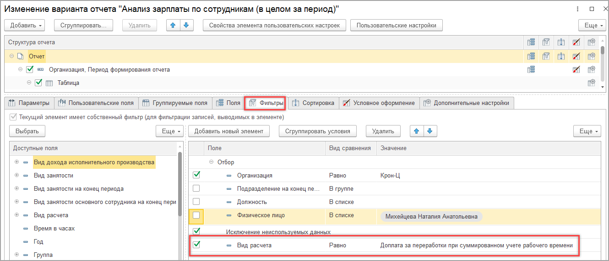Click conditional formatting icon in Отчет row
Viewport: 609px width, 261px height.
click(x=576, y=56)
